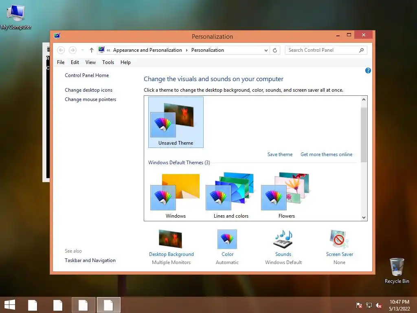Click the Save theme link
417x313 pixels.
280,154
